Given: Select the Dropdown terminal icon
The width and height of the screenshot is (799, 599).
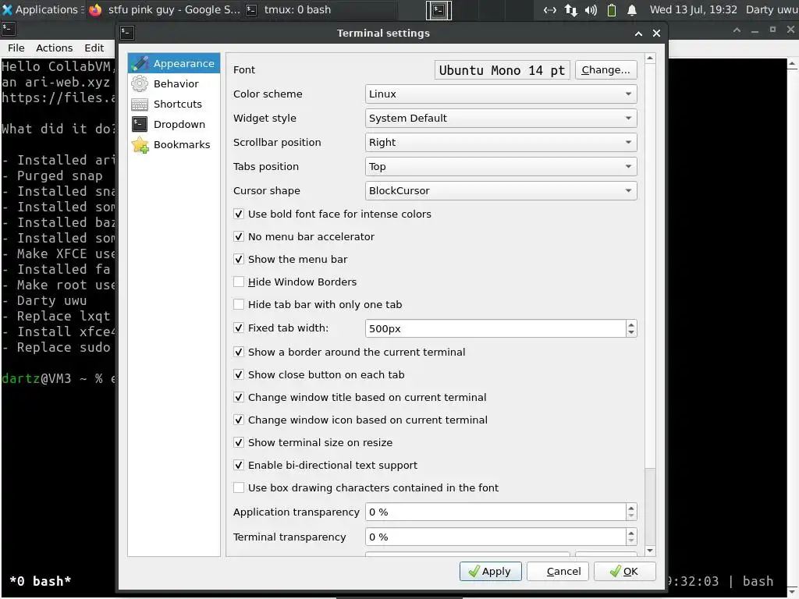Looking at the screenshot, I should click(139, 124).
